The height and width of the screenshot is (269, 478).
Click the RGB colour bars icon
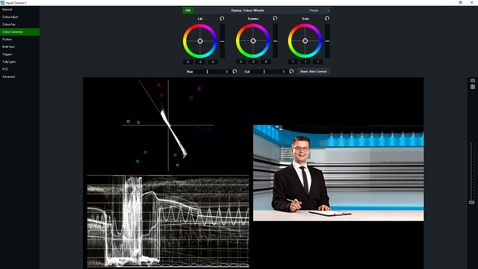point(473,86)
